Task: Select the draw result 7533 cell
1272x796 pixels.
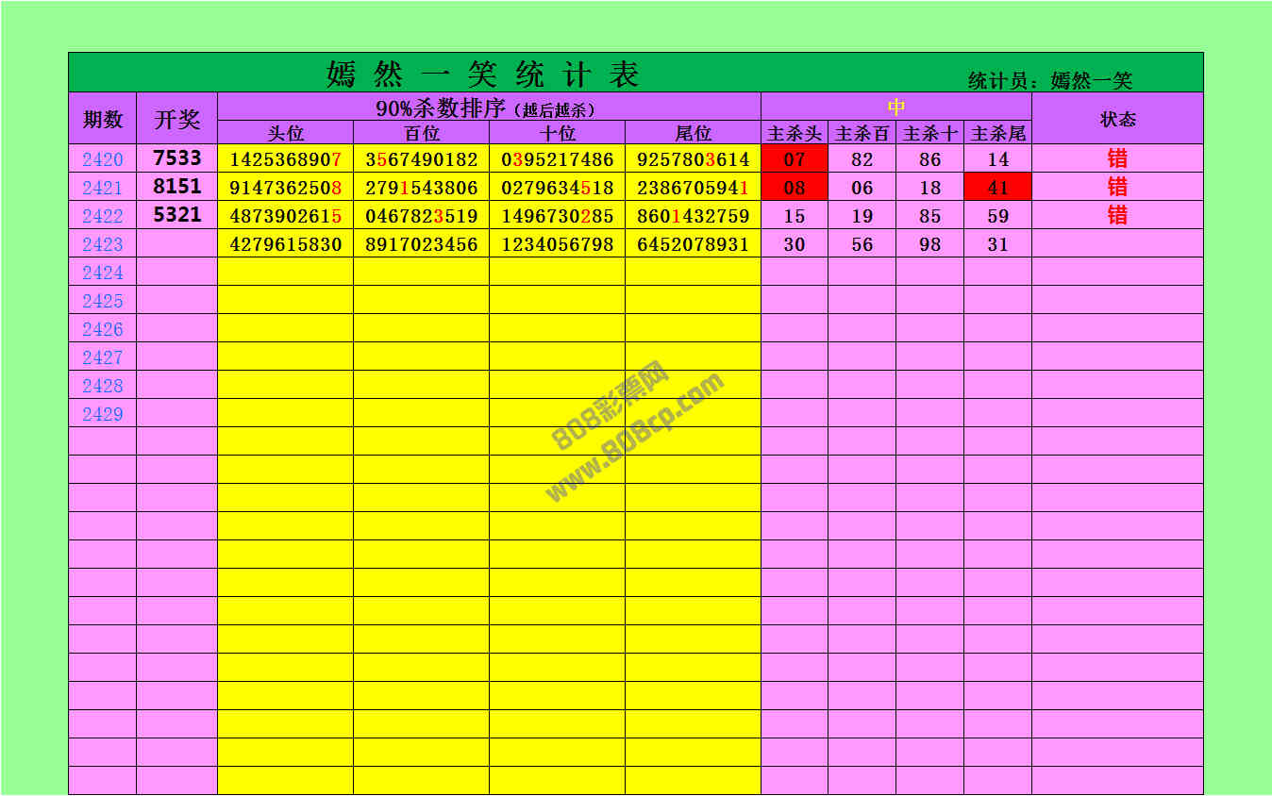Action: pos(177,158)
